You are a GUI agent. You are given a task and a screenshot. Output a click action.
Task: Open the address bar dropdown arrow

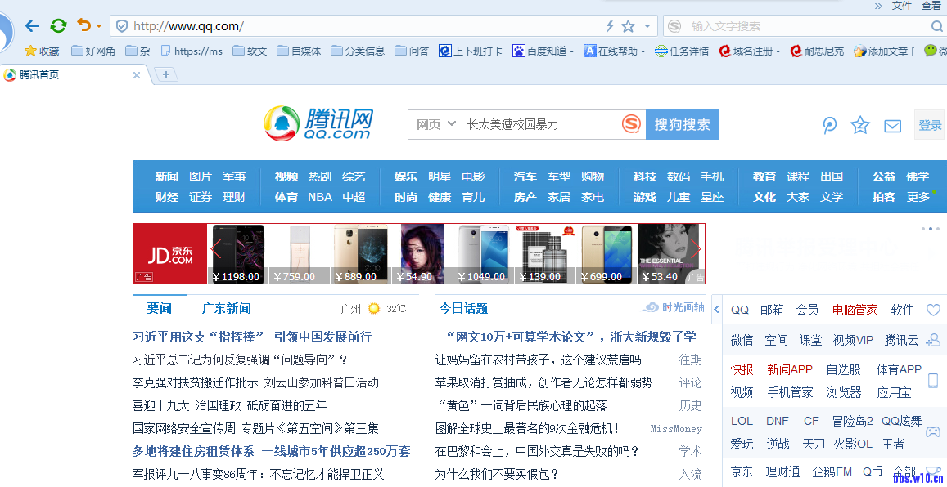[x=647, y=26]
